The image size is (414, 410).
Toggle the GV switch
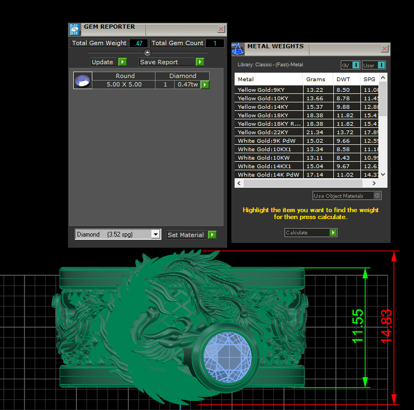356,65
